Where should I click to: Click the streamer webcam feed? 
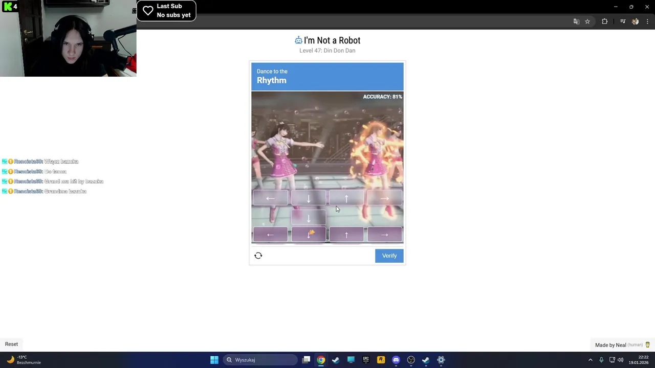coord(68,38)
